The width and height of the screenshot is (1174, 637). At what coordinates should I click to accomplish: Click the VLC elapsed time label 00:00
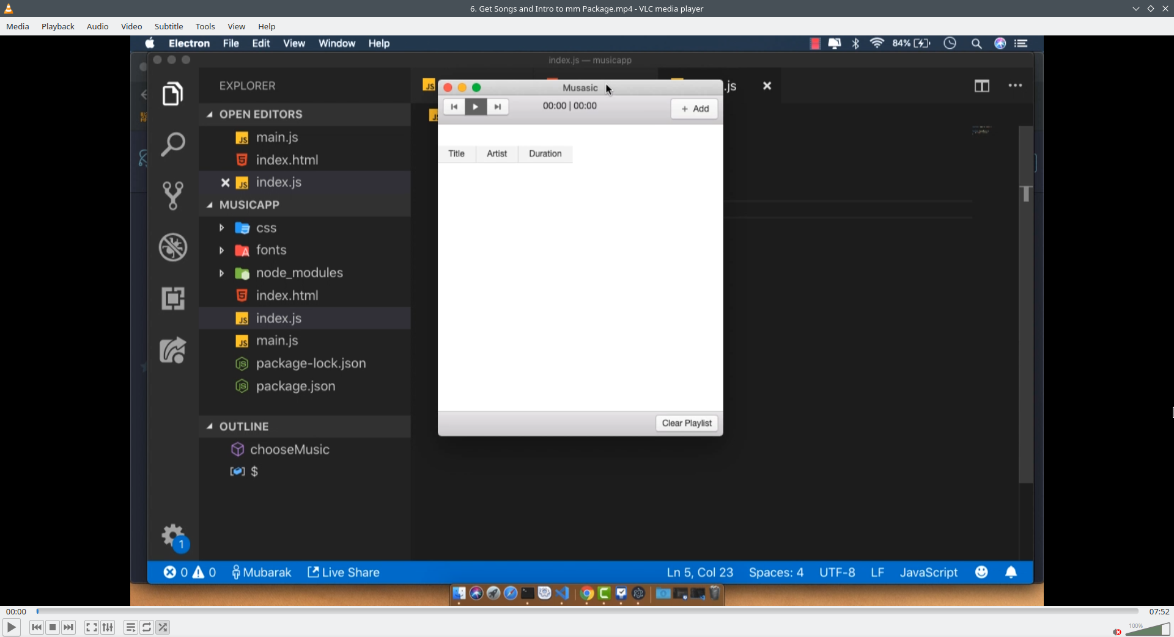pyautogui.click(x=17, y=611)
